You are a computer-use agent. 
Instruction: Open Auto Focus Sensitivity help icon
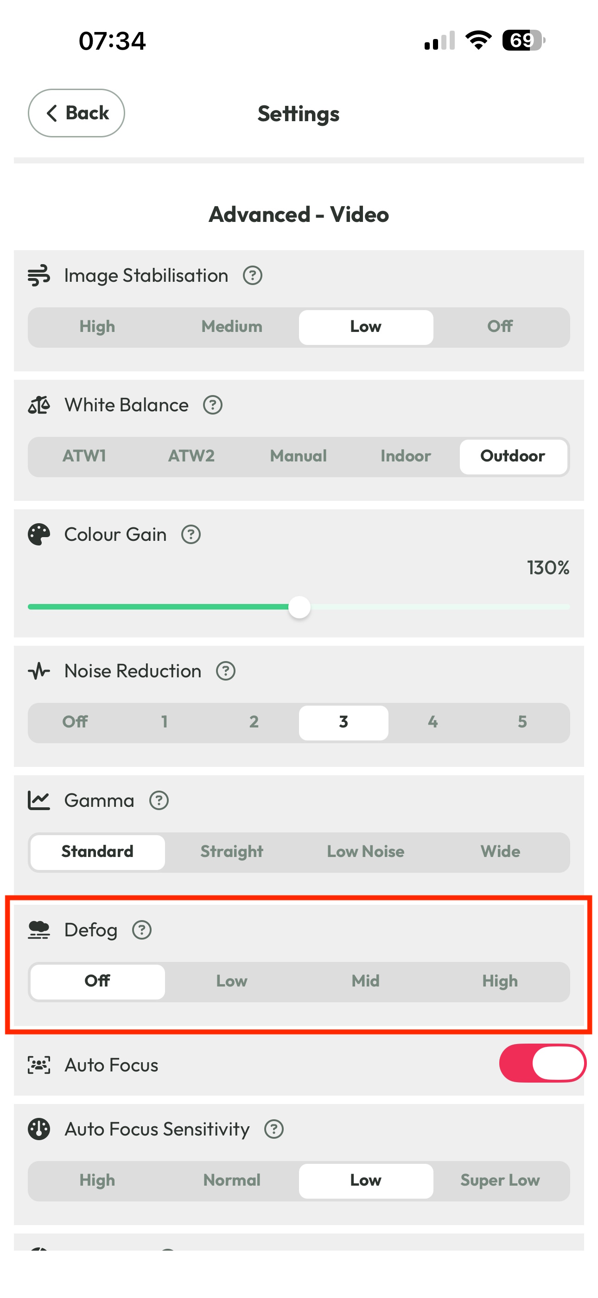[x=274, y=1129]
